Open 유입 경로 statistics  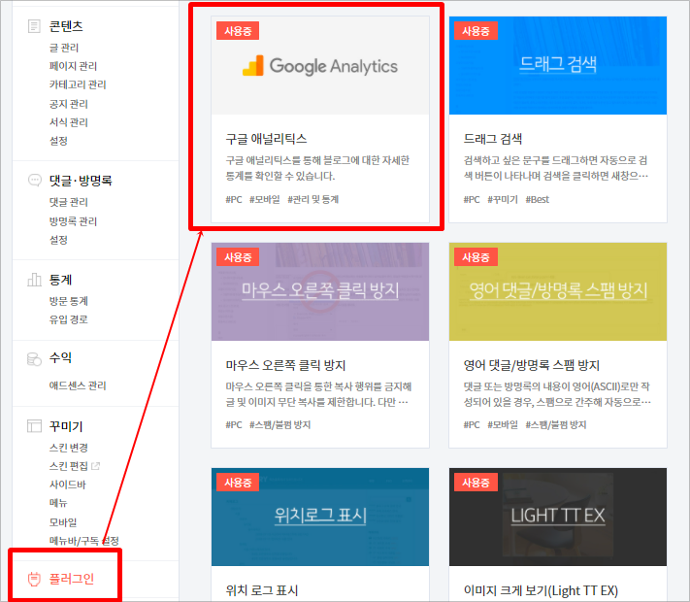[x=69, y=319]
